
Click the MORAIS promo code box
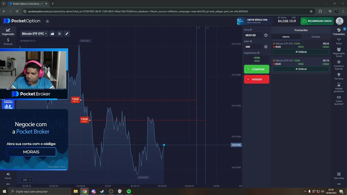(31, 152)
